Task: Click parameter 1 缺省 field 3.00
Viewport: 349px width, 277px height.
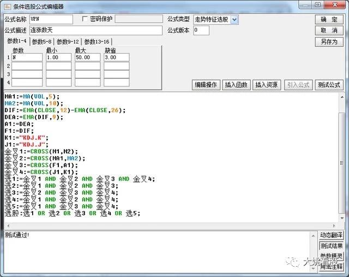Action: click(116, 57)
